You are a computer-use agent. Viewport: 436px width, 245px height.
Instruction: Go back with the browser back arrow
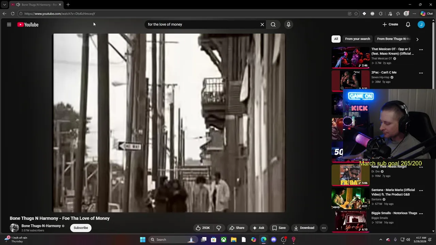point(4,14)
